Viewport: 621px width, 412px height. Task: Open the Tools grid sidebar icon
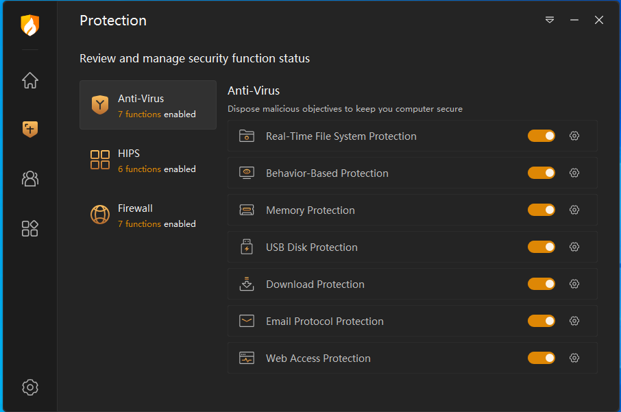(29, 228)
